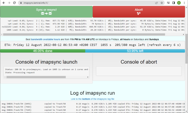Click the browser forward arrow
The height and width of the screenshot is (113, 188).
point(9,3)
